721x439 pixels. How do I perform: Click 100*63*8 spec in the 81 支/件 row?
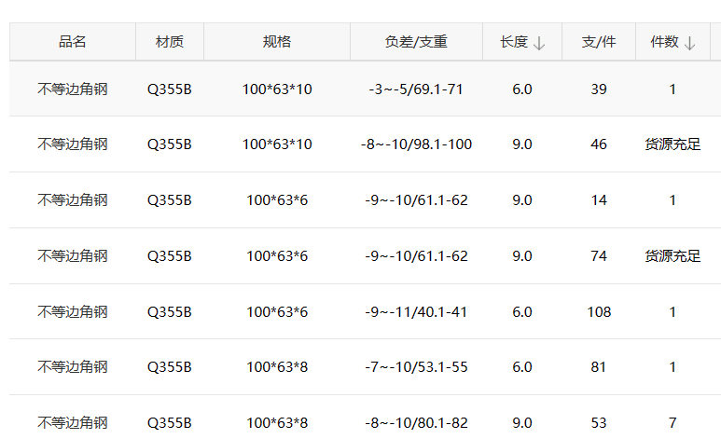(277, 367)
